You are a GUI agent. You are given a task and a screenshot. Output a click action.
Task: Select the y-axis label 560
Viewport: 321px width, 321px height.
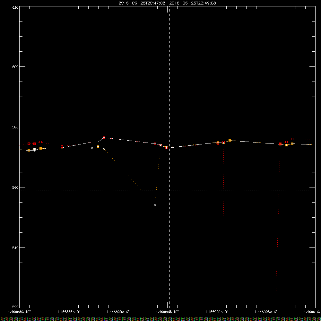(x=15, y=187)
